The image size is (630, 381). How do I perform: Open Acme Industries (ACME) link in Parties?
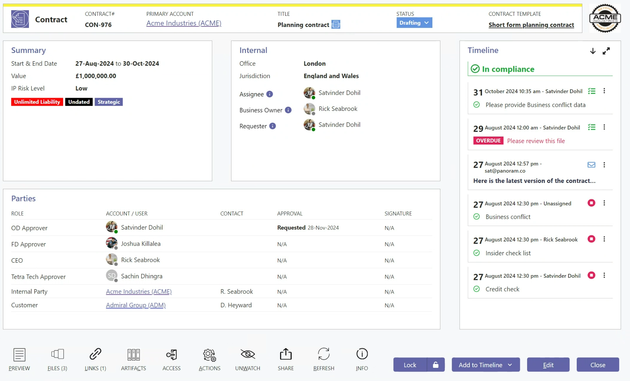pos(139,292)
